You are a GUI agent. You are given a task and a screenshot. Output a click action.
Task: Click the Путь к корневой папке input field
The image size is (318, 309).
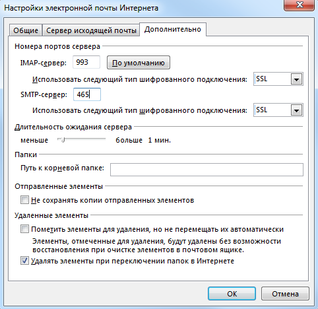[207, 170]
